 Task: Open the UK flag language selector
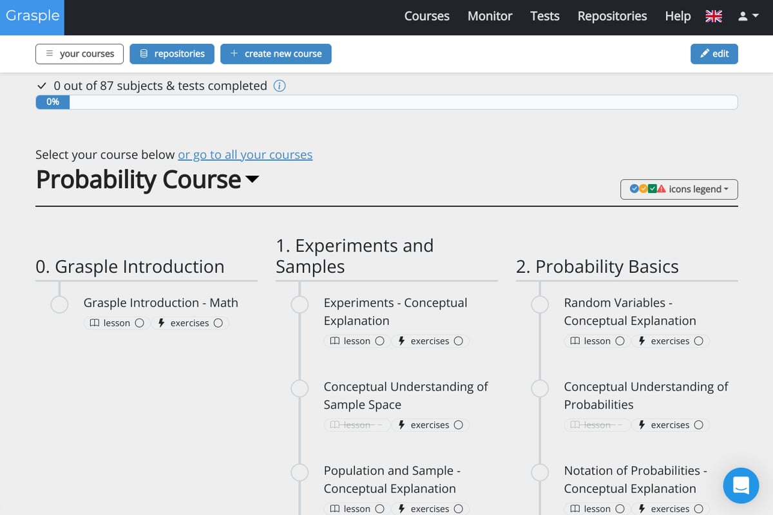coord(714,17)
